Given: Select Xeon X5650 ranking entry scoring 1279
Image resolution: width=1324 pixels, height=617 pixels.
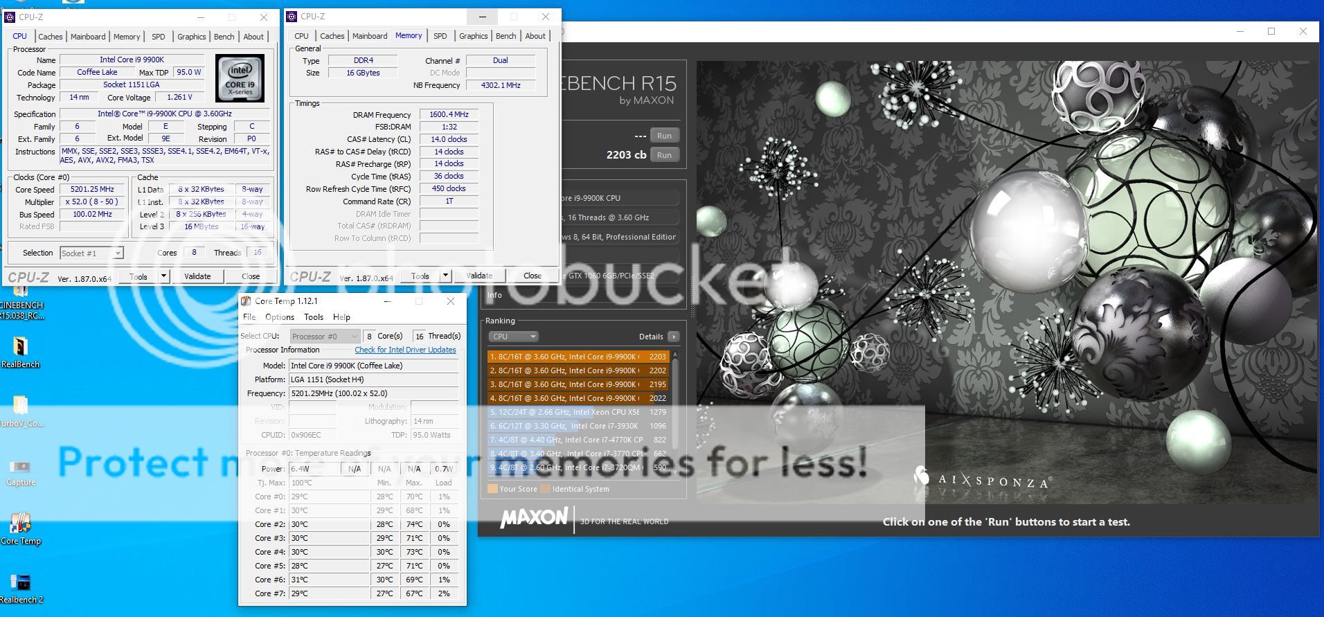Looking at the screenshot, I should pos(578,412).
